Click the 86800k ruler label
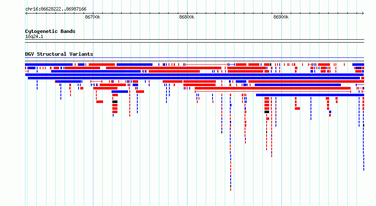The height and width of the screenshot is (206, 376). pos(187,17)
